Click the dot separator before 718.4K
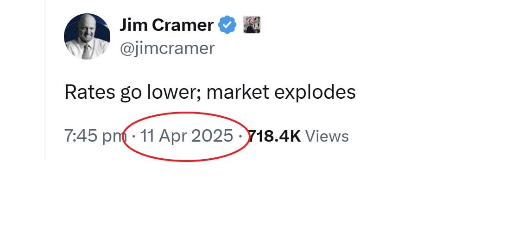 240,136
